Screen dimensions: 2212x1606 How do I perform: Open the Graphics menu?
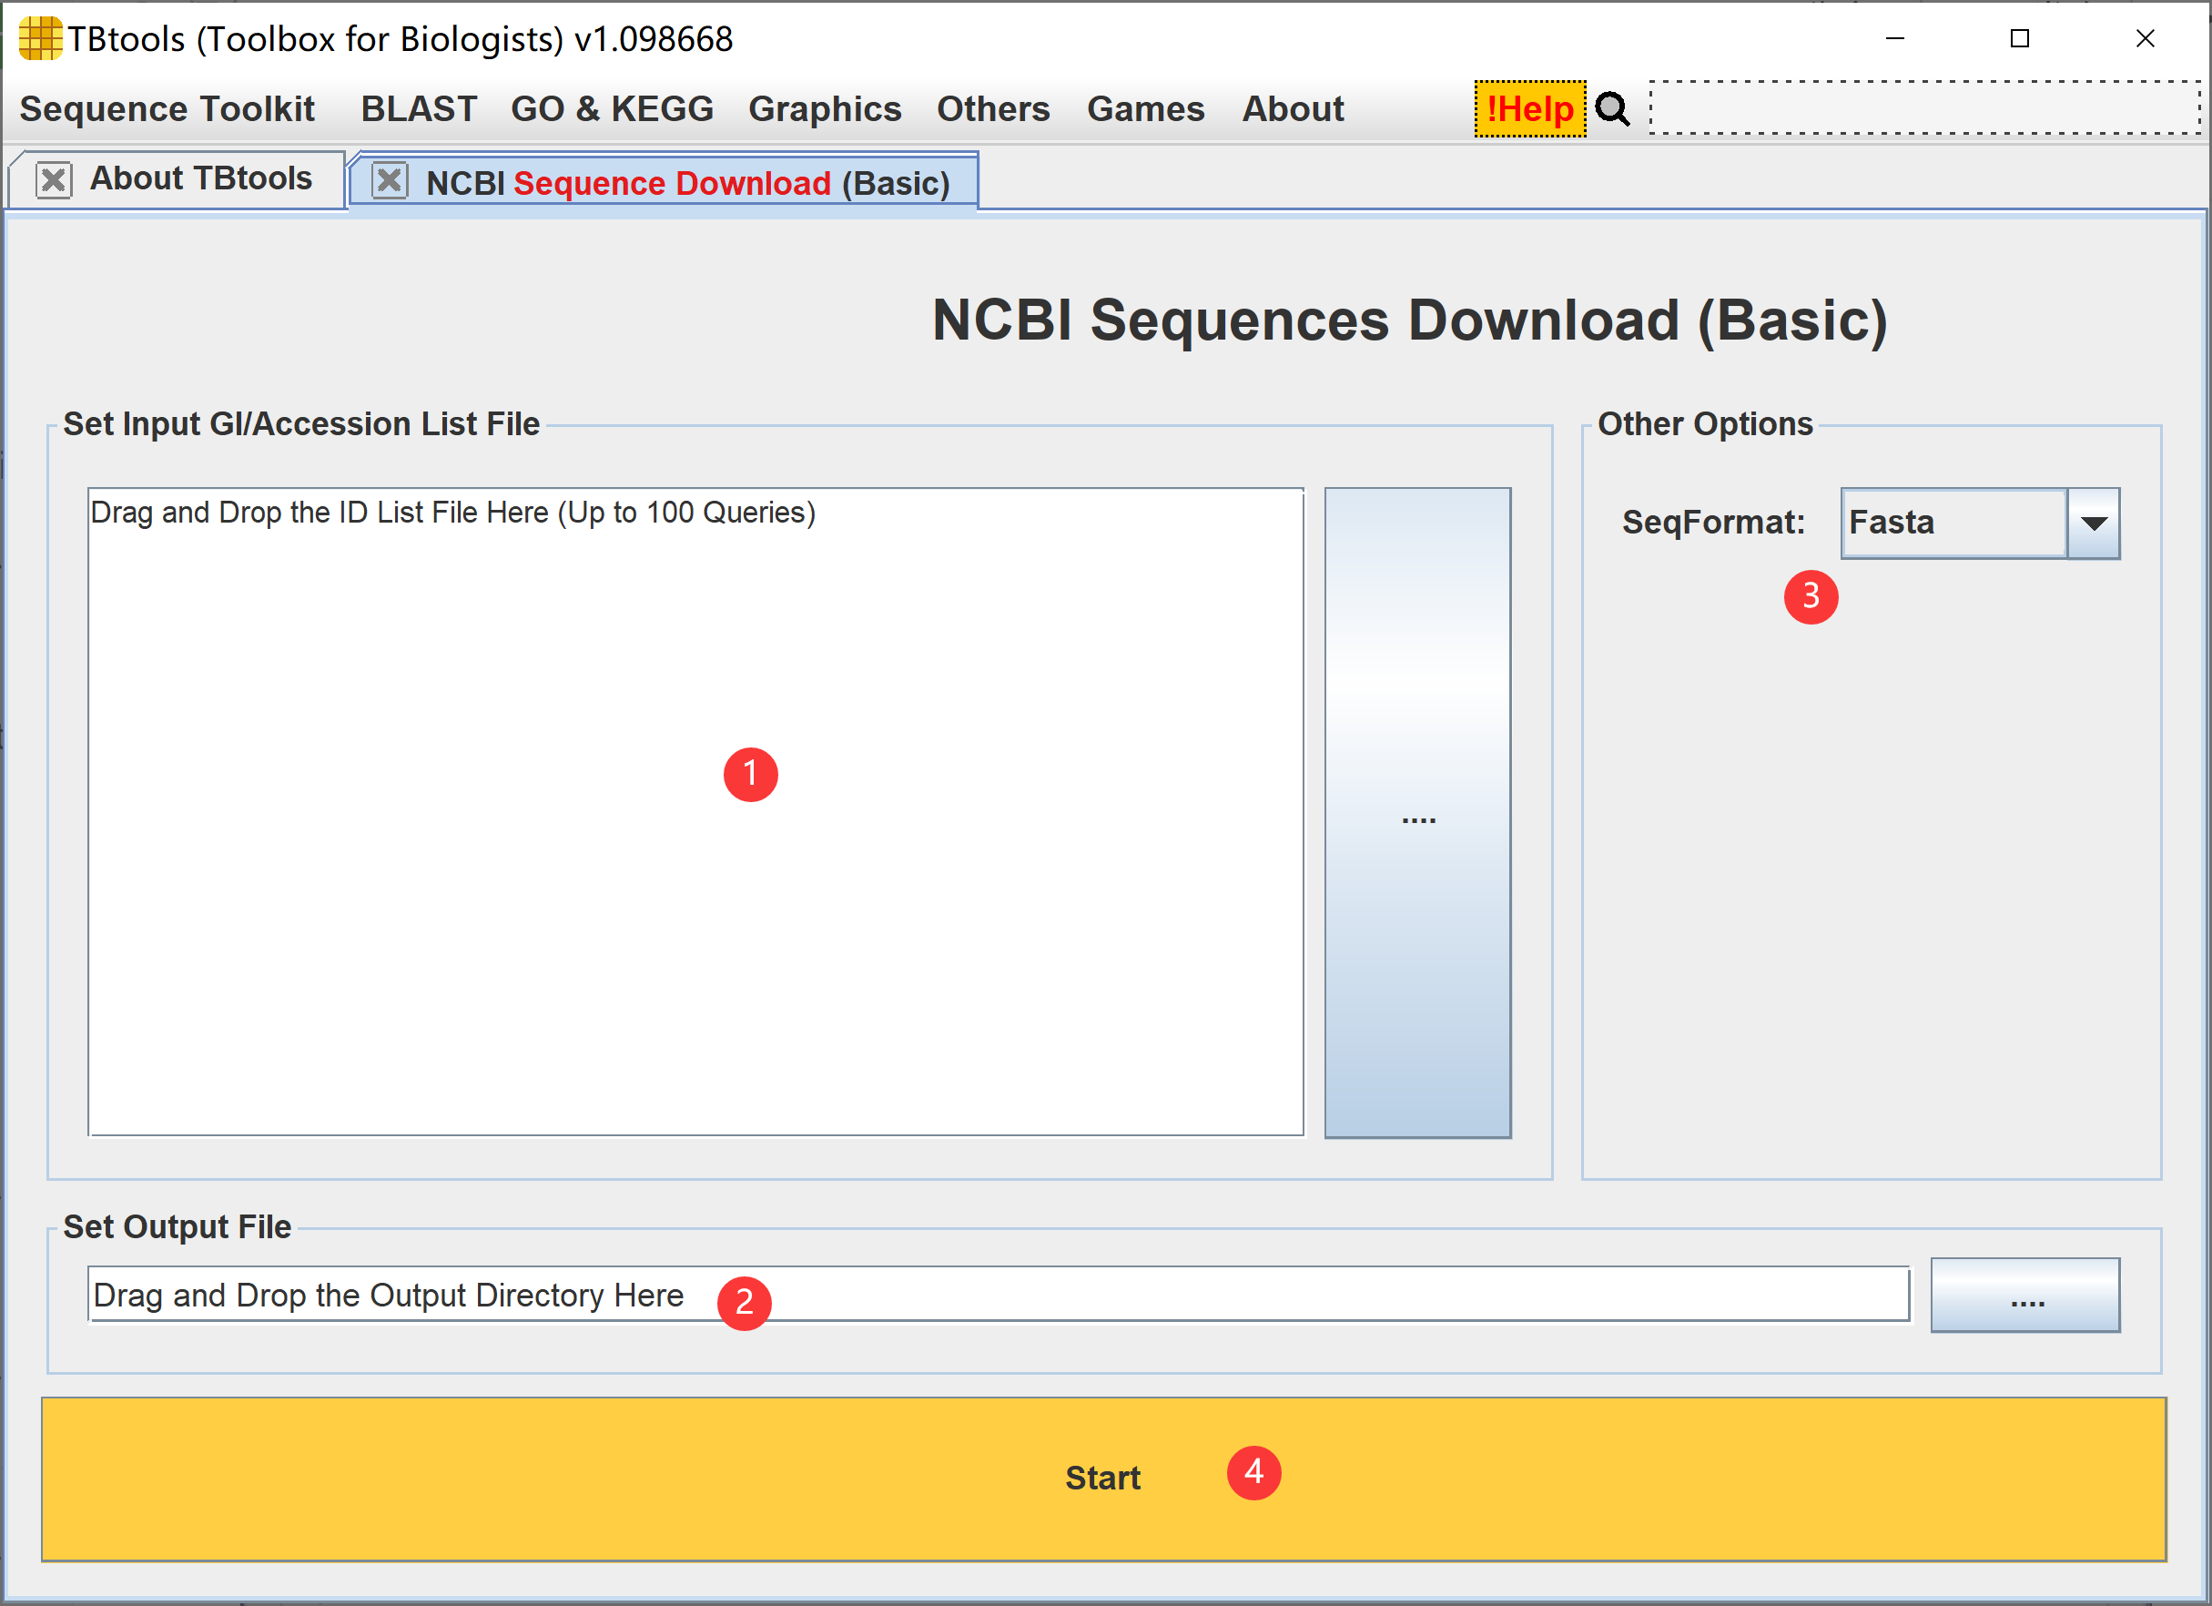825,109
